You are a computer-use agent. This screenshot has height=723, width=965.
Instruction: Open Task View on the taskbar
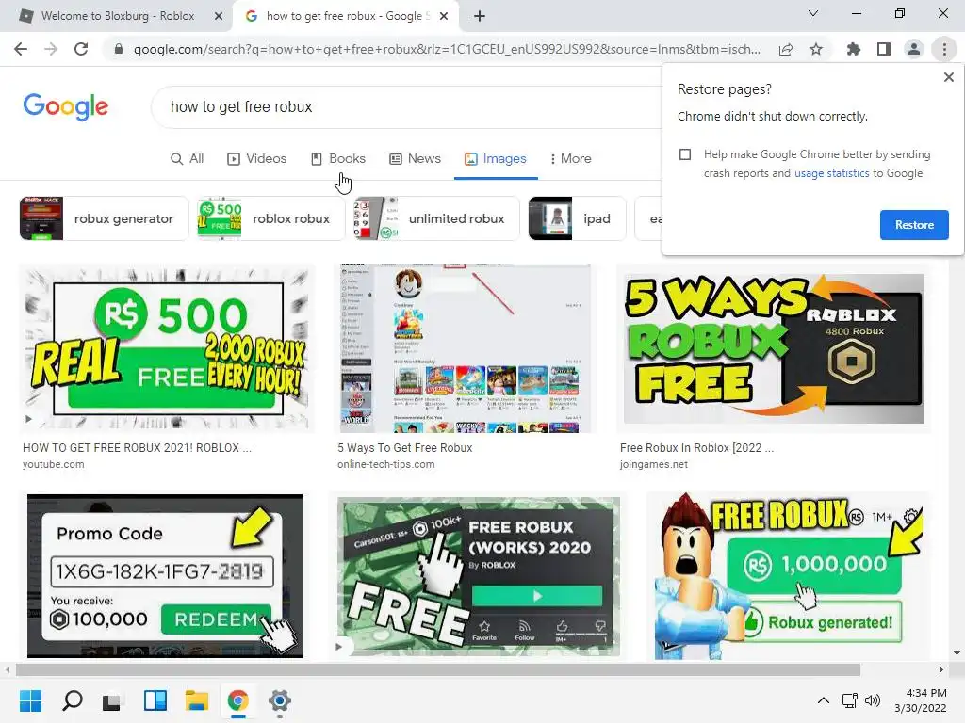click(x=113, y=700)
